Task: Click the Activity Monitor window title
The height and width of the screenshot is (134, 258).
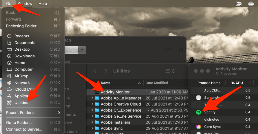Action: point(231,69)
